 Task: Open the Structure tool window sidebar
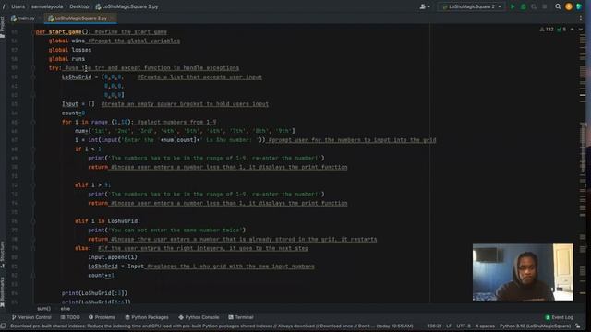tap(3, 255)
